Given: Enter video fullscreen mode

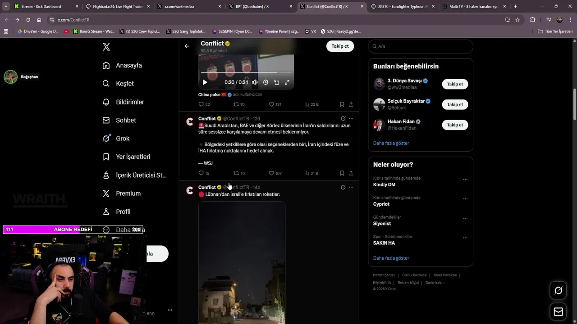Looking at the screenshot, I should coord(287,82).
